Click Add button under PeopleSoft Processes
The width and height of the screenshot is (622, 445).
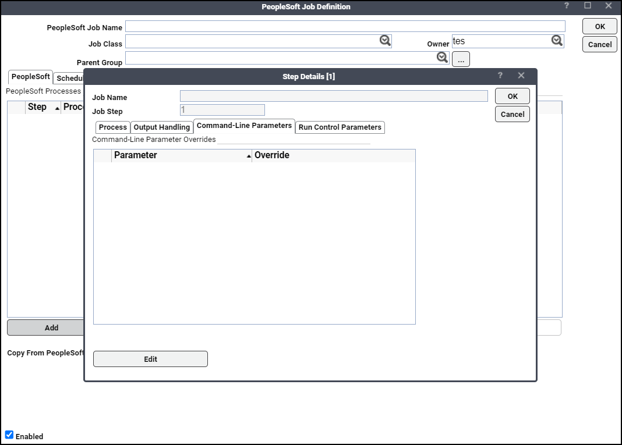click(x=45, y=327)
